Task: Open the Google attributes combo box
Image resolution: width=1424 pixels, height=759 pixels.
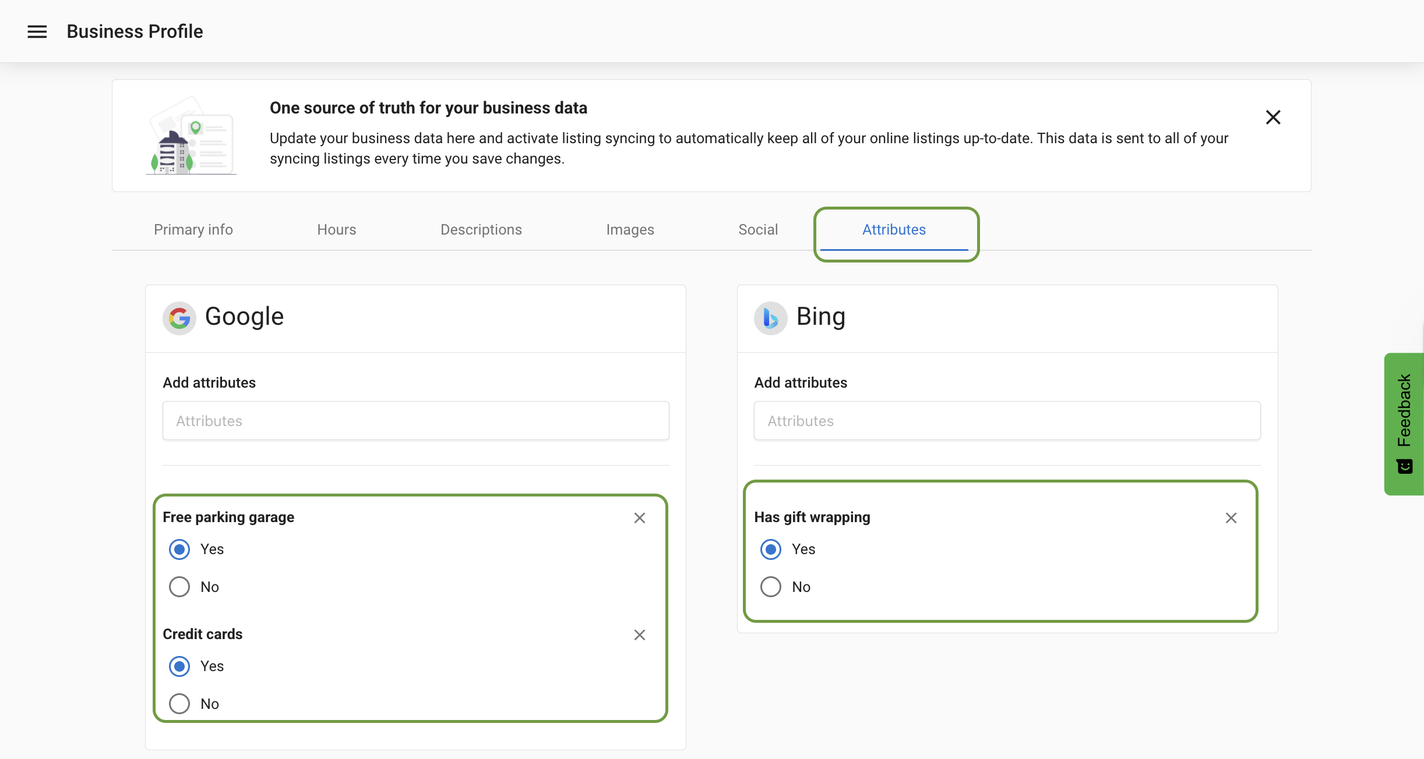Action: pos(415,420)
